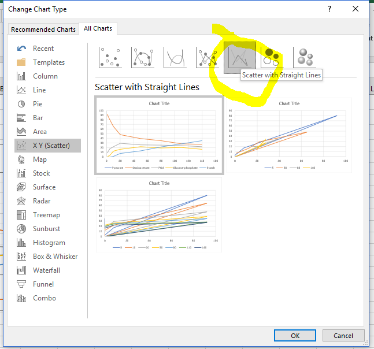
Task: Select the Scatter with Straight Lines subtype icon
Action: point(240,57)
